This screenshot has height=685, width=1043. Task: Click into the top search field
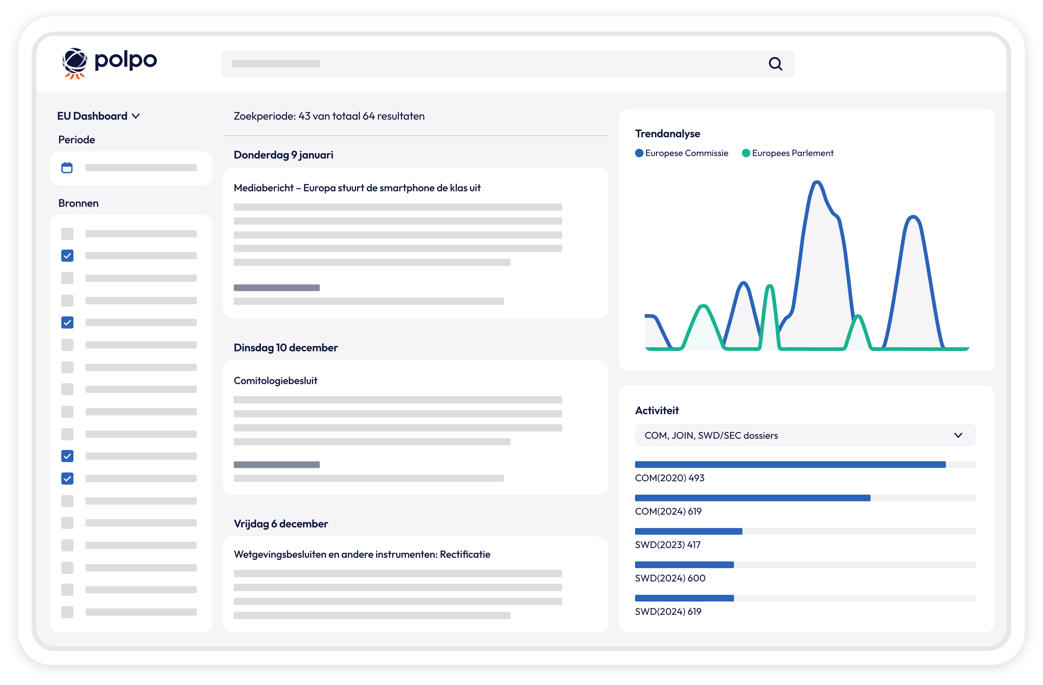click(x=482, y=64)
